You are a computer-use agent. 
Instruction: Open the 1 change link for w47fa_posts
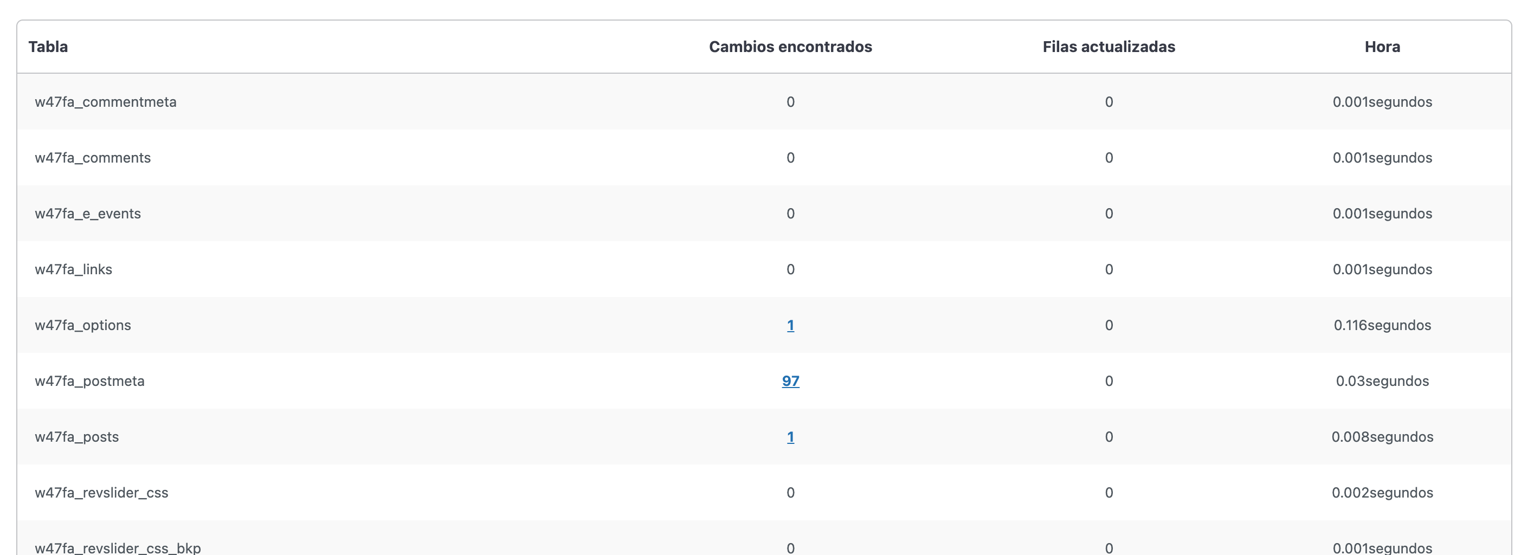point(790,437)
